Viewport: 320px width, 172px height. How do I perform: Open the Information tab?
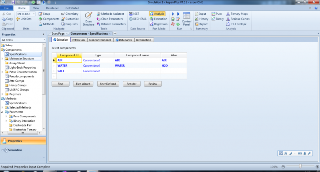pyautogui.click(x=144, y=40)
